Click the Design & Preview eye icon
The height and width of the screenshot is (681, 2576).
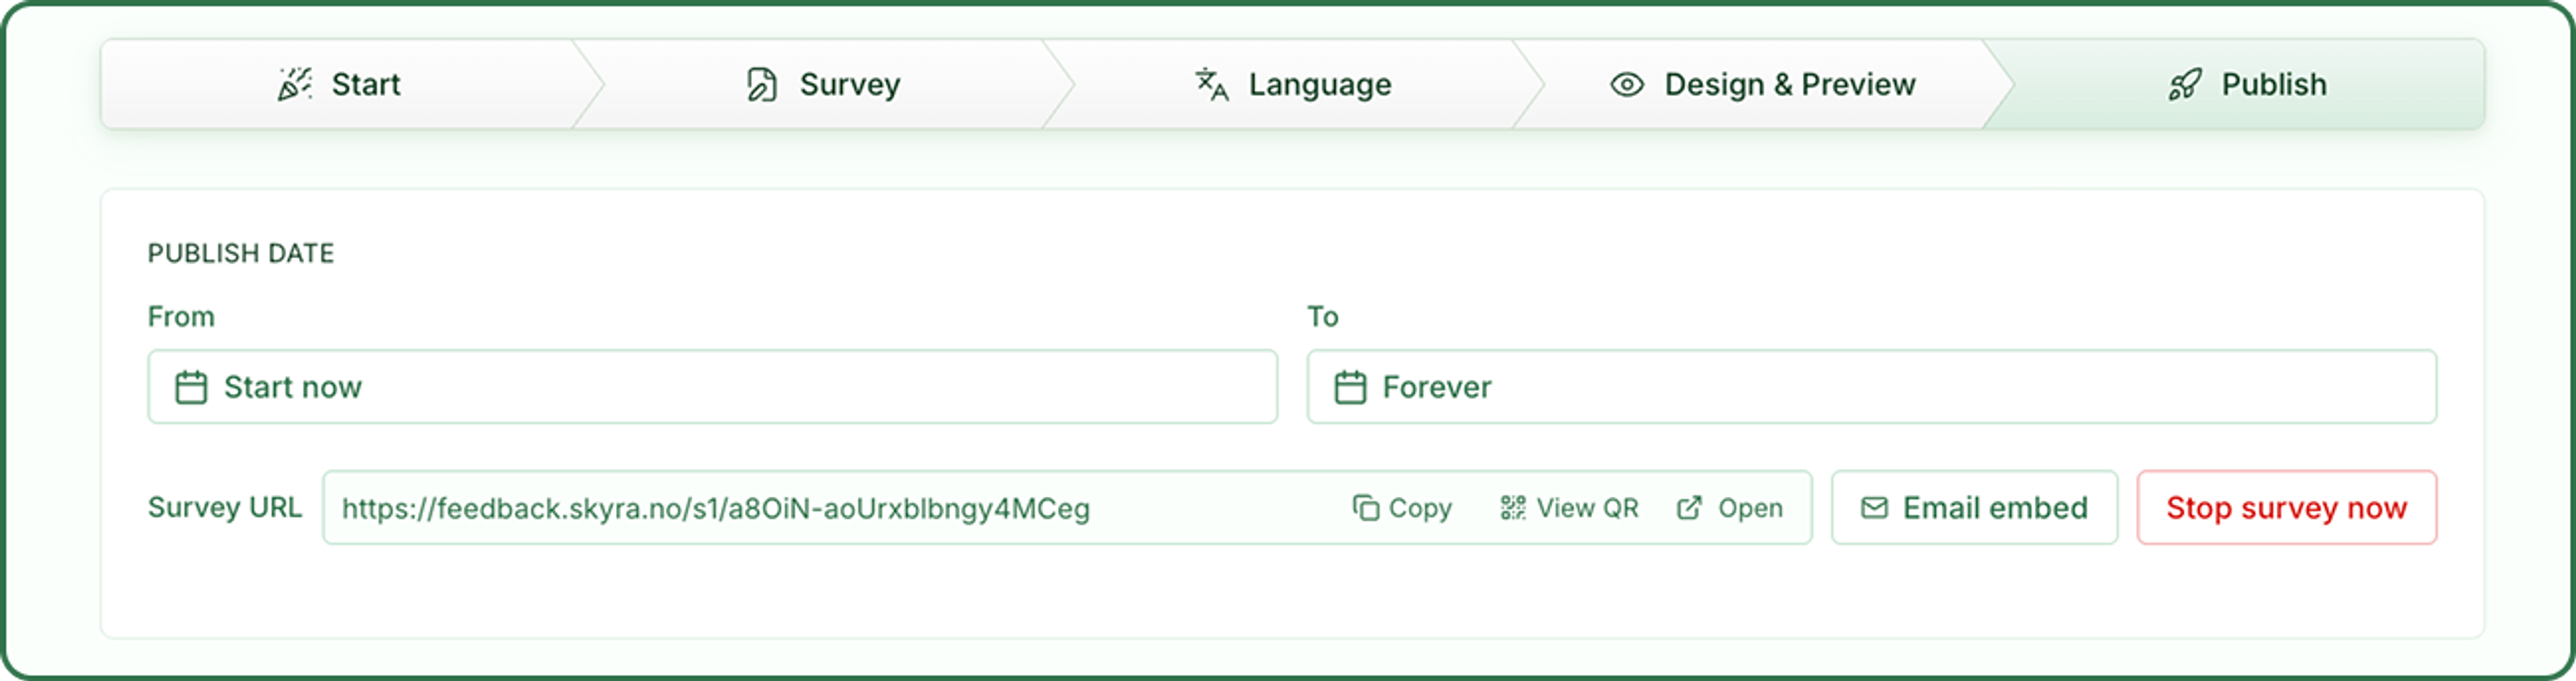(x=1627, y=85)
